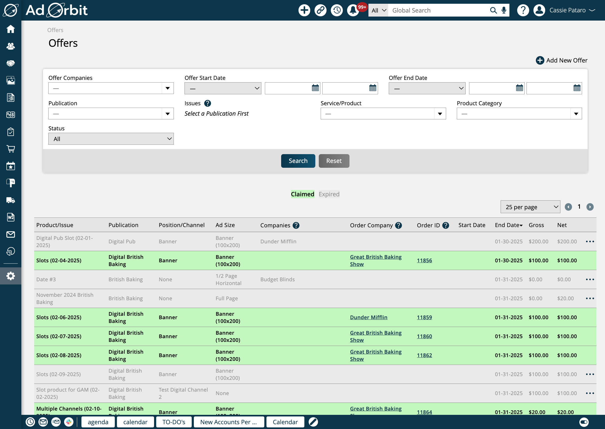Viewport: 605px width, 429px height.
Task: Click the quick links chain icon
Action: pyautogui.click(x=320, y=10)
